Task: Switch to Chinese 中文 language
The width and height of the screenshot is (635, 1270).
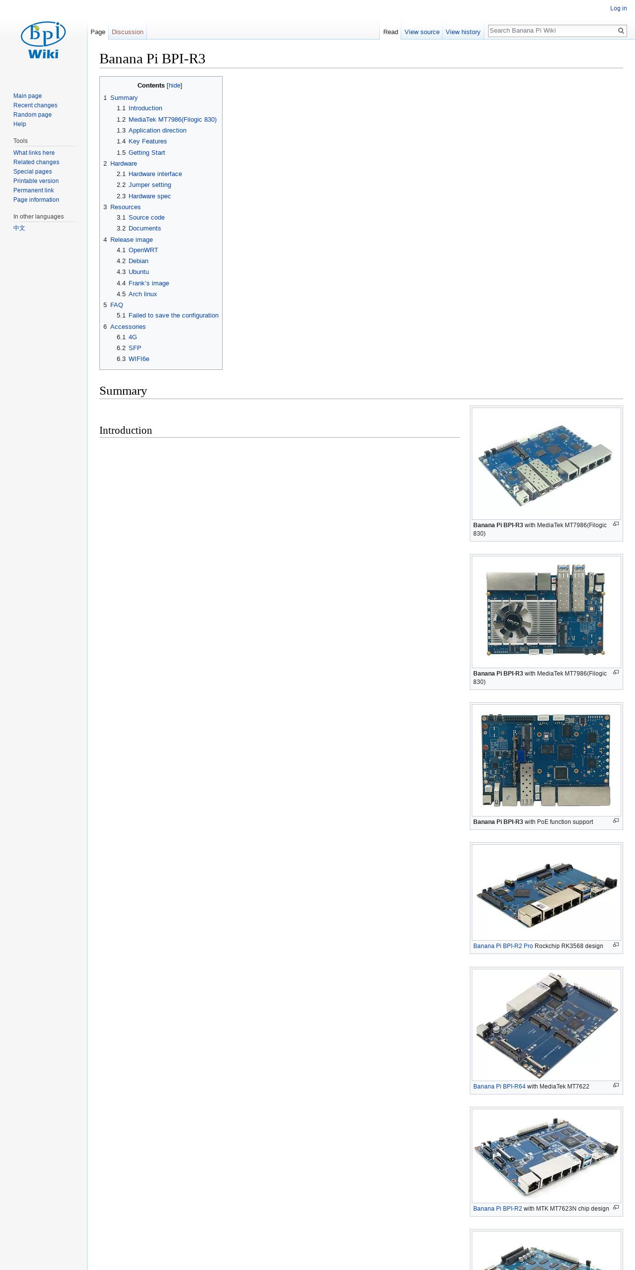Action: click(x=19, y=228)
